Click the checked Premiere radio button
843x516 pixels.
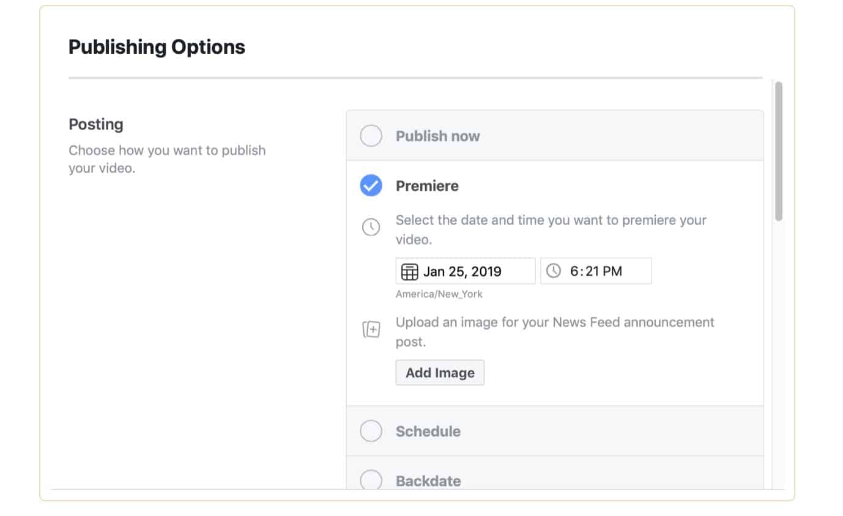[371, 185]
